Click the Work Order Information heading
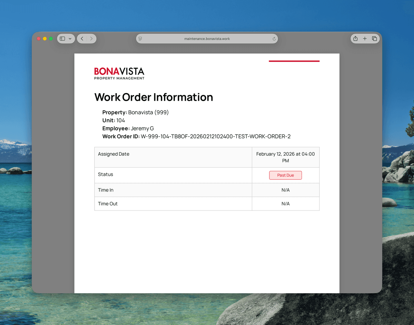Viewport: 414px width, 325px height. [154, 97]
